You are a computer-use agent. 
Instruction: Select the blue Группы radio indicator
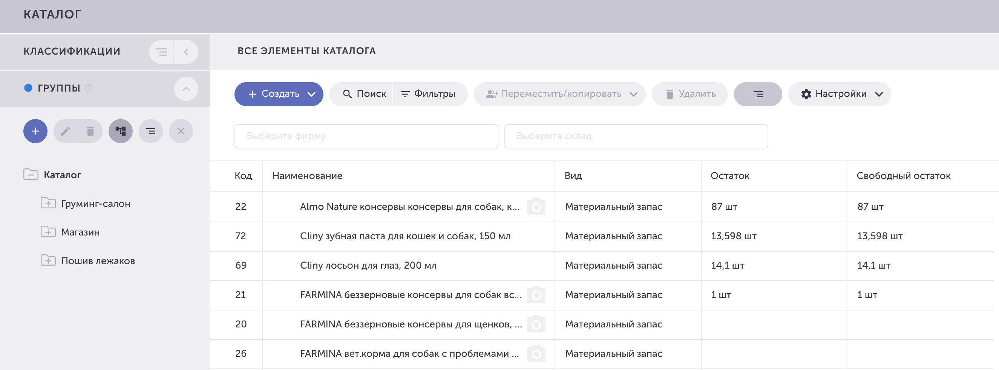coord(28,88)
